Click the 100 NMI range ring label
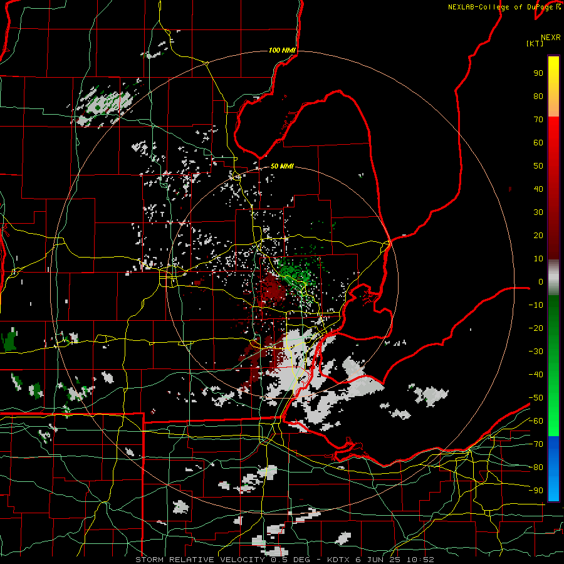564x564 pixels. coord(282,50)
